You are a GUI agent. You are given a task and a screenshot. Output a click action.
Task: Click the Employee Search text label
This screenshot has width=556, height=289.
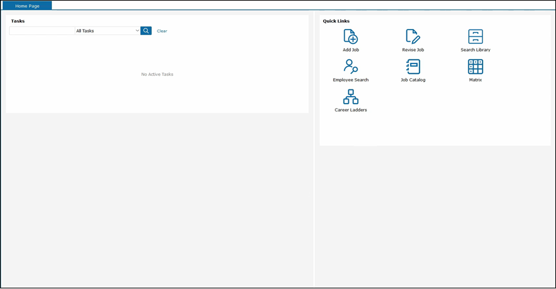click(350, 80)
